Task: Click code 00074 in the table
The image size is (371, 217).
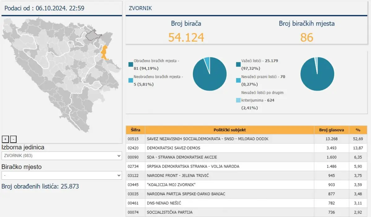Action: (x=133, y=212)
